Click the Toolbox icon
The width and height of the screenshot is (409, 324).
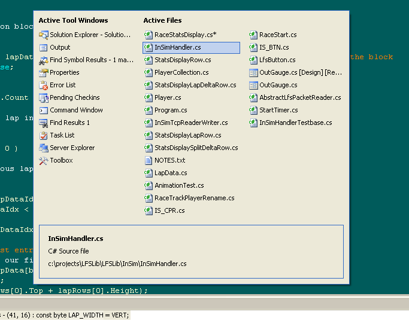[43, 160]
